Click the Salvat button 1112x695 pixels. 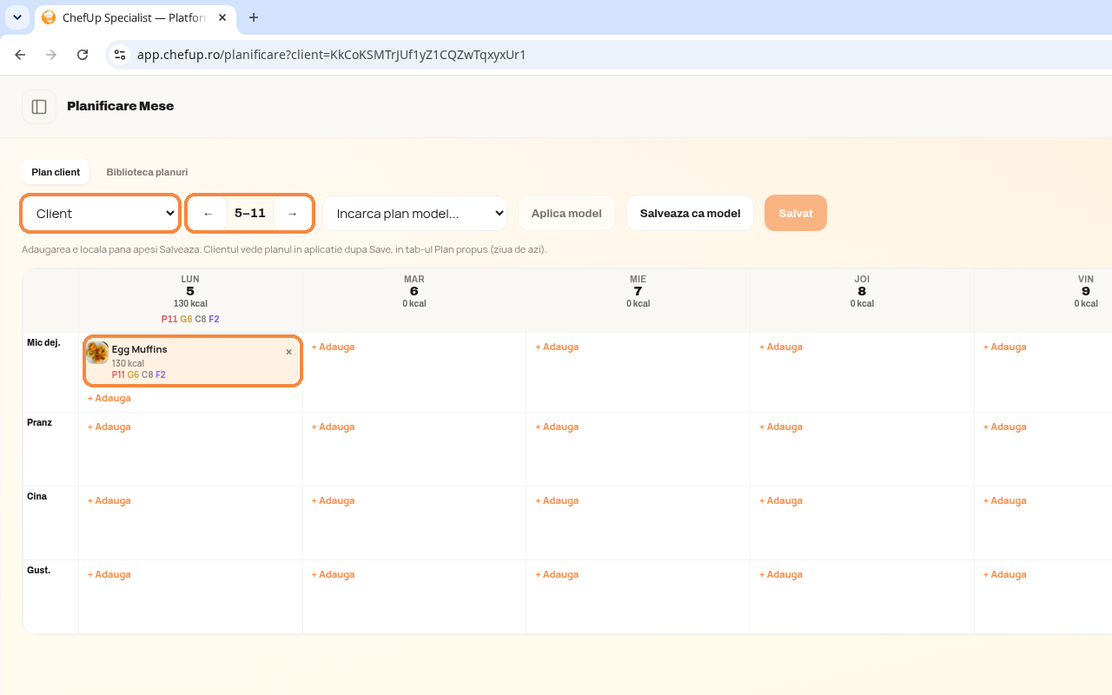(x=796, y=214)
